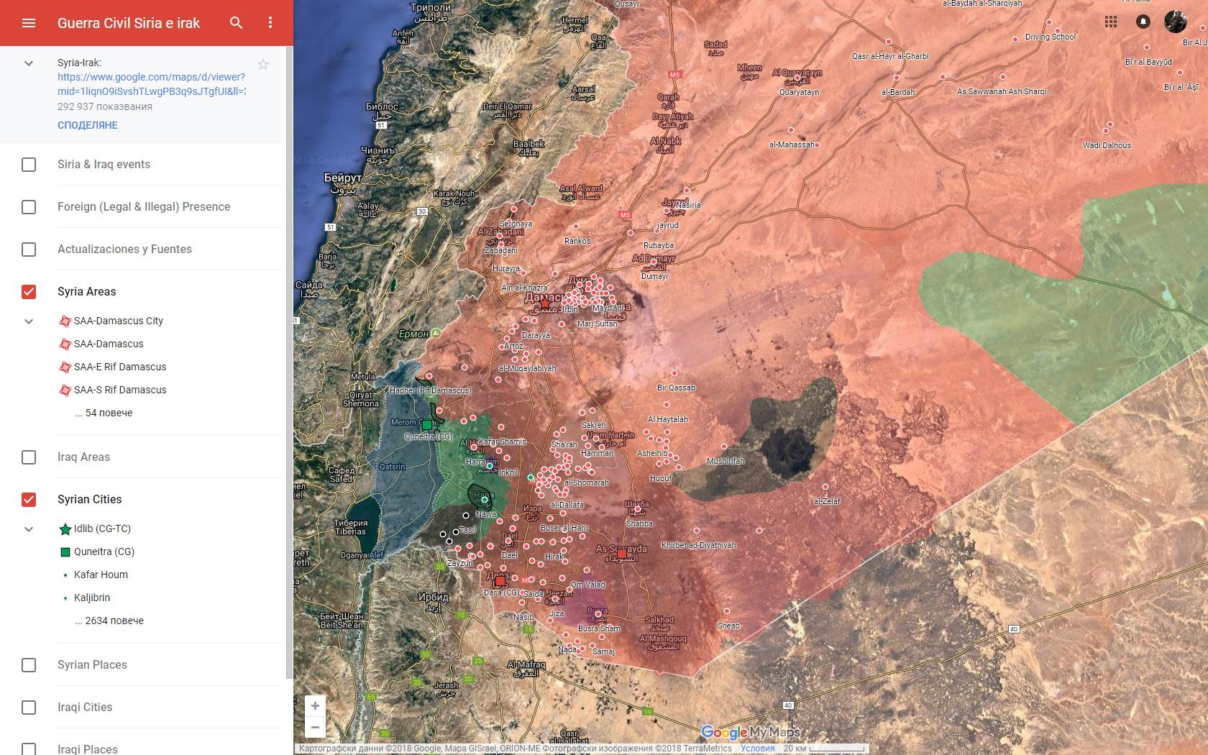Select Quneitra (CG) in city list

(104, 552)
